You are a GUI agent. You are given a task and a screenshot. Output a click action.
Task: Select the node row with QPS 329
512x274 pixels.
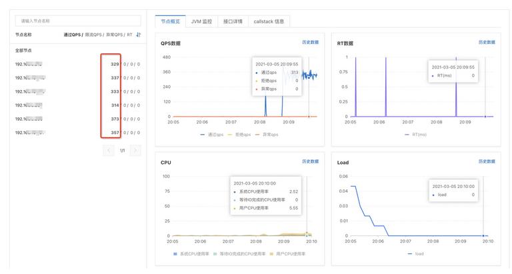78,65
